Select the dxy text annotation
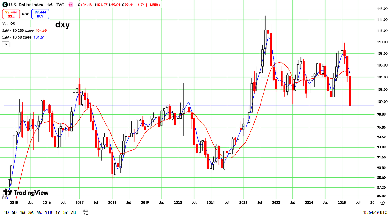Image resolution: width=390 pixels, height=219 pixels. tap(62, 25)
